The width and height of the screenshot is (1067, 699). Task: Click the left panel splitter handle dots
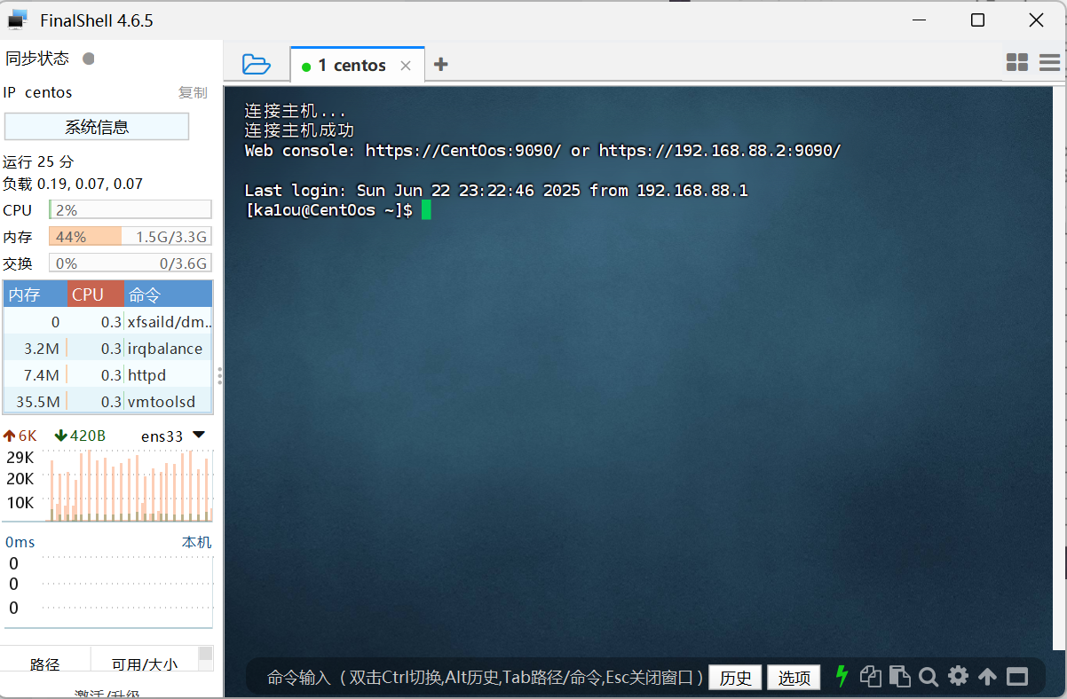[219, 377]
